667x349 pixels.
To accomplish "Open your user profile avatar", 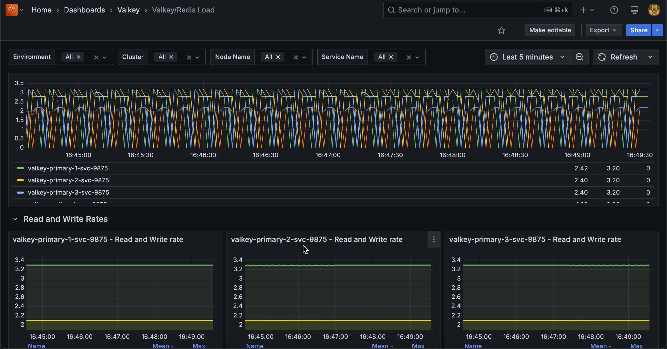I will [654, 10].
